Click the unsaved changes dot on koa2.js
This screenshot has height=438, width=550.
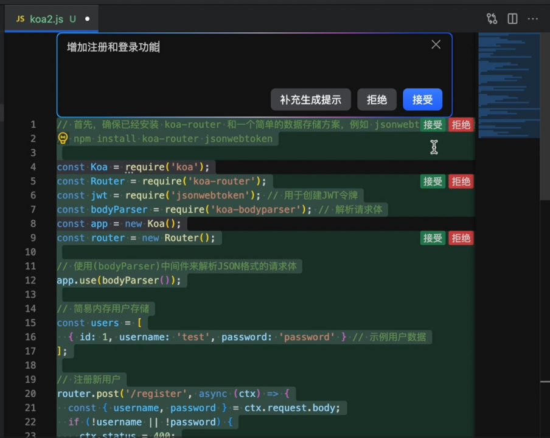87,19
